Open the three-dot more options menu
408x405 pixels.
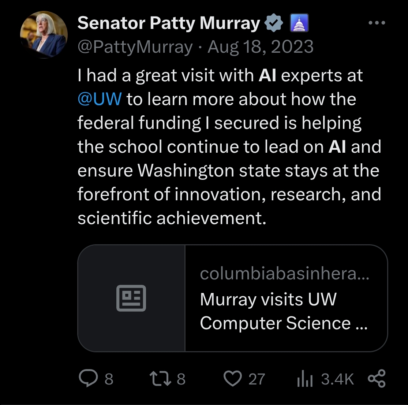[x=377, y=23]
